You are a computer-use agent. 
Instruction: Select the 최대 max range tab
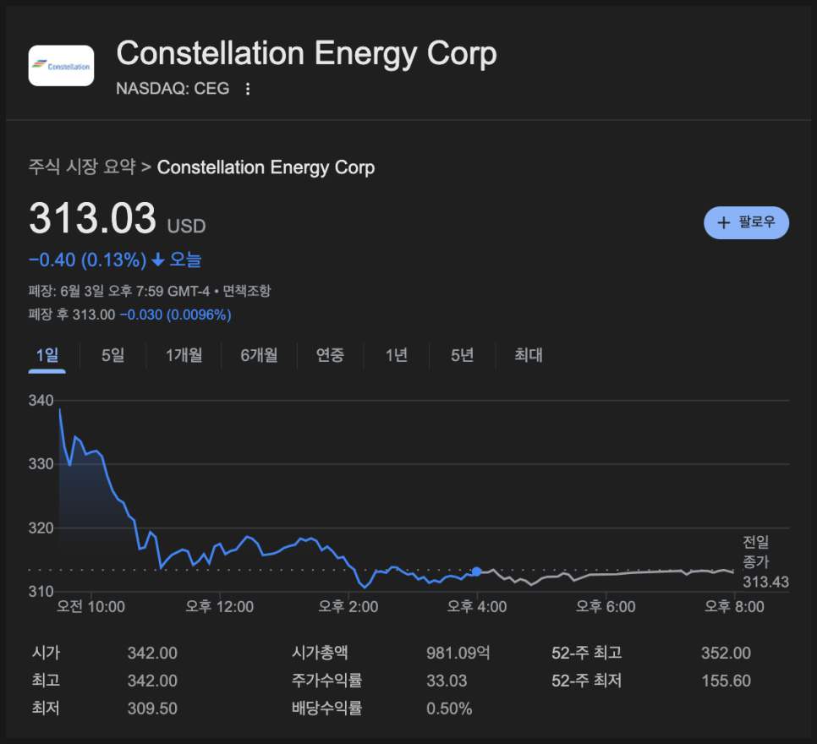tap(529, 355)
